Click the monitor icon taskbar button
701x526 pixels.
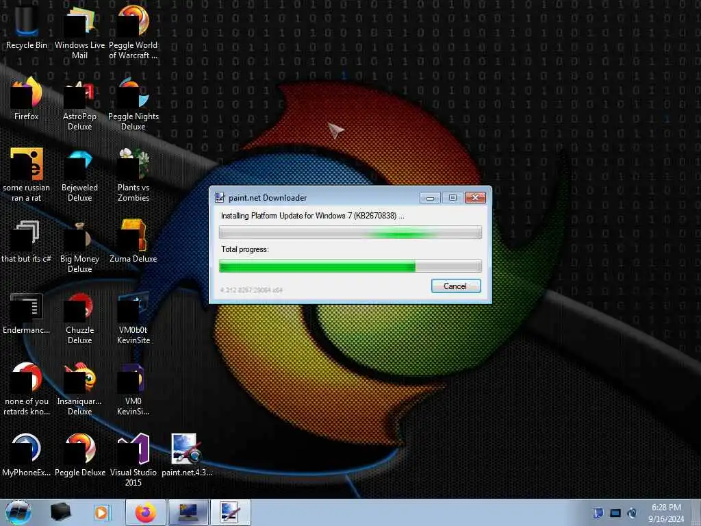[x=188, y=512]
